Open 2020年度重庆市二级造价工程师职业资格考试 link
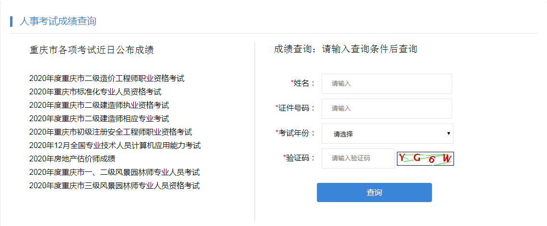Viewport: 547px width, 226px height. [106, 79]
